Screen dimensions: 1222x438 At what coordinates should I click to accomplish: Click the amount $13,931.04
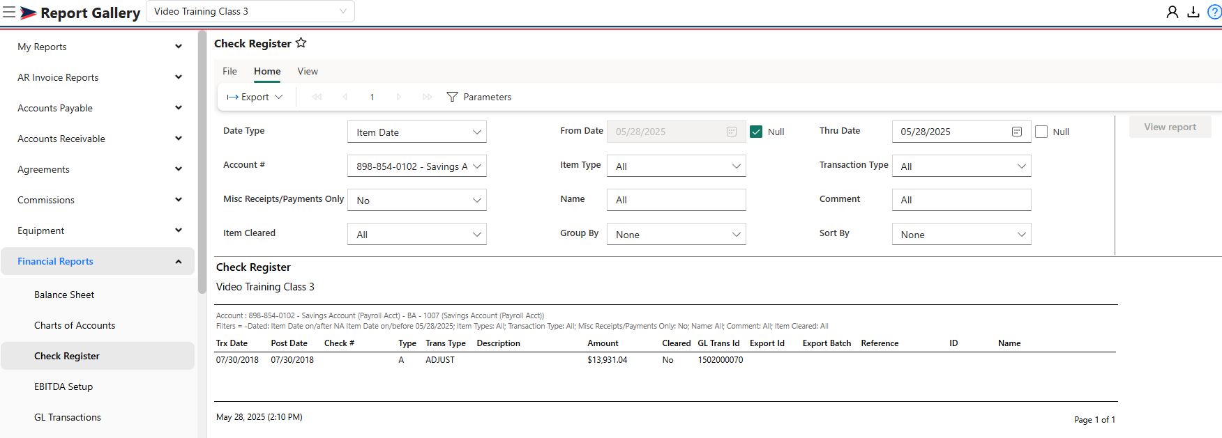pos(608,360)
